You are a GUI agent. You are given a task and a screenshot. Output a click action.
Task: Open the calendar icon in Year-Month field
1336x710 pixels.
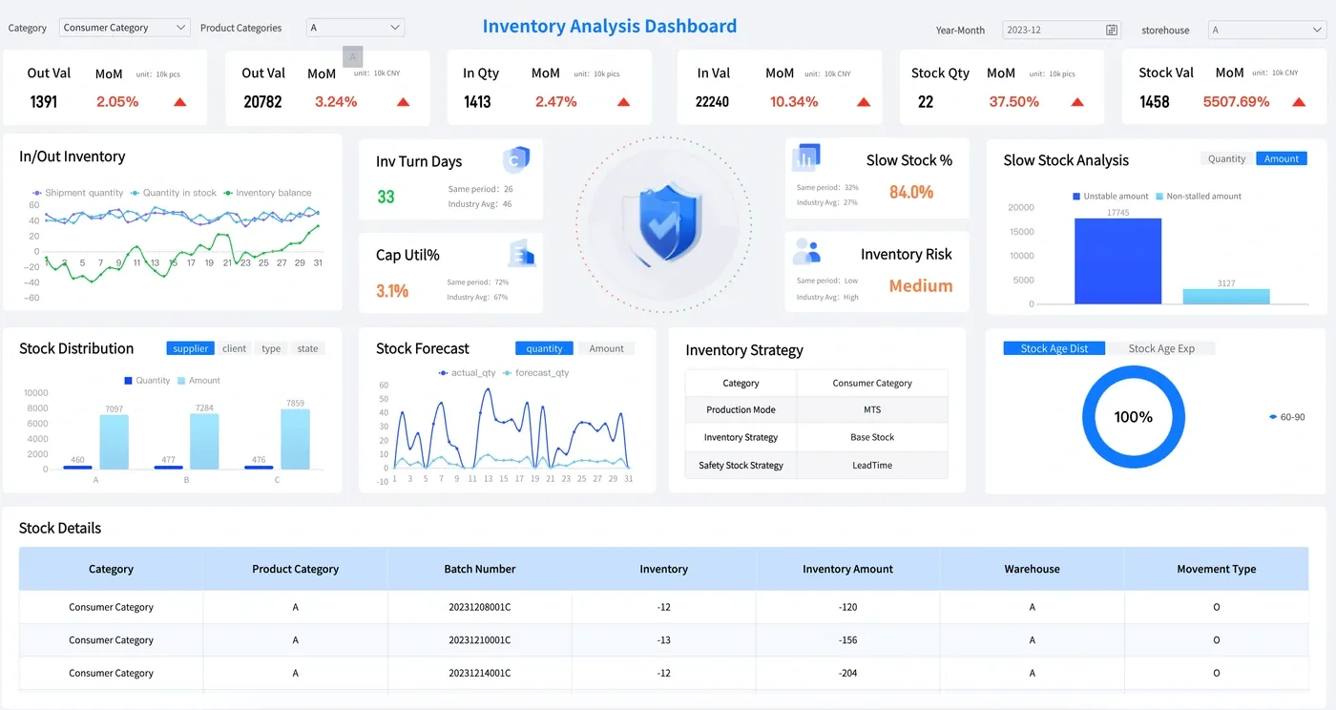(1112, 30)
